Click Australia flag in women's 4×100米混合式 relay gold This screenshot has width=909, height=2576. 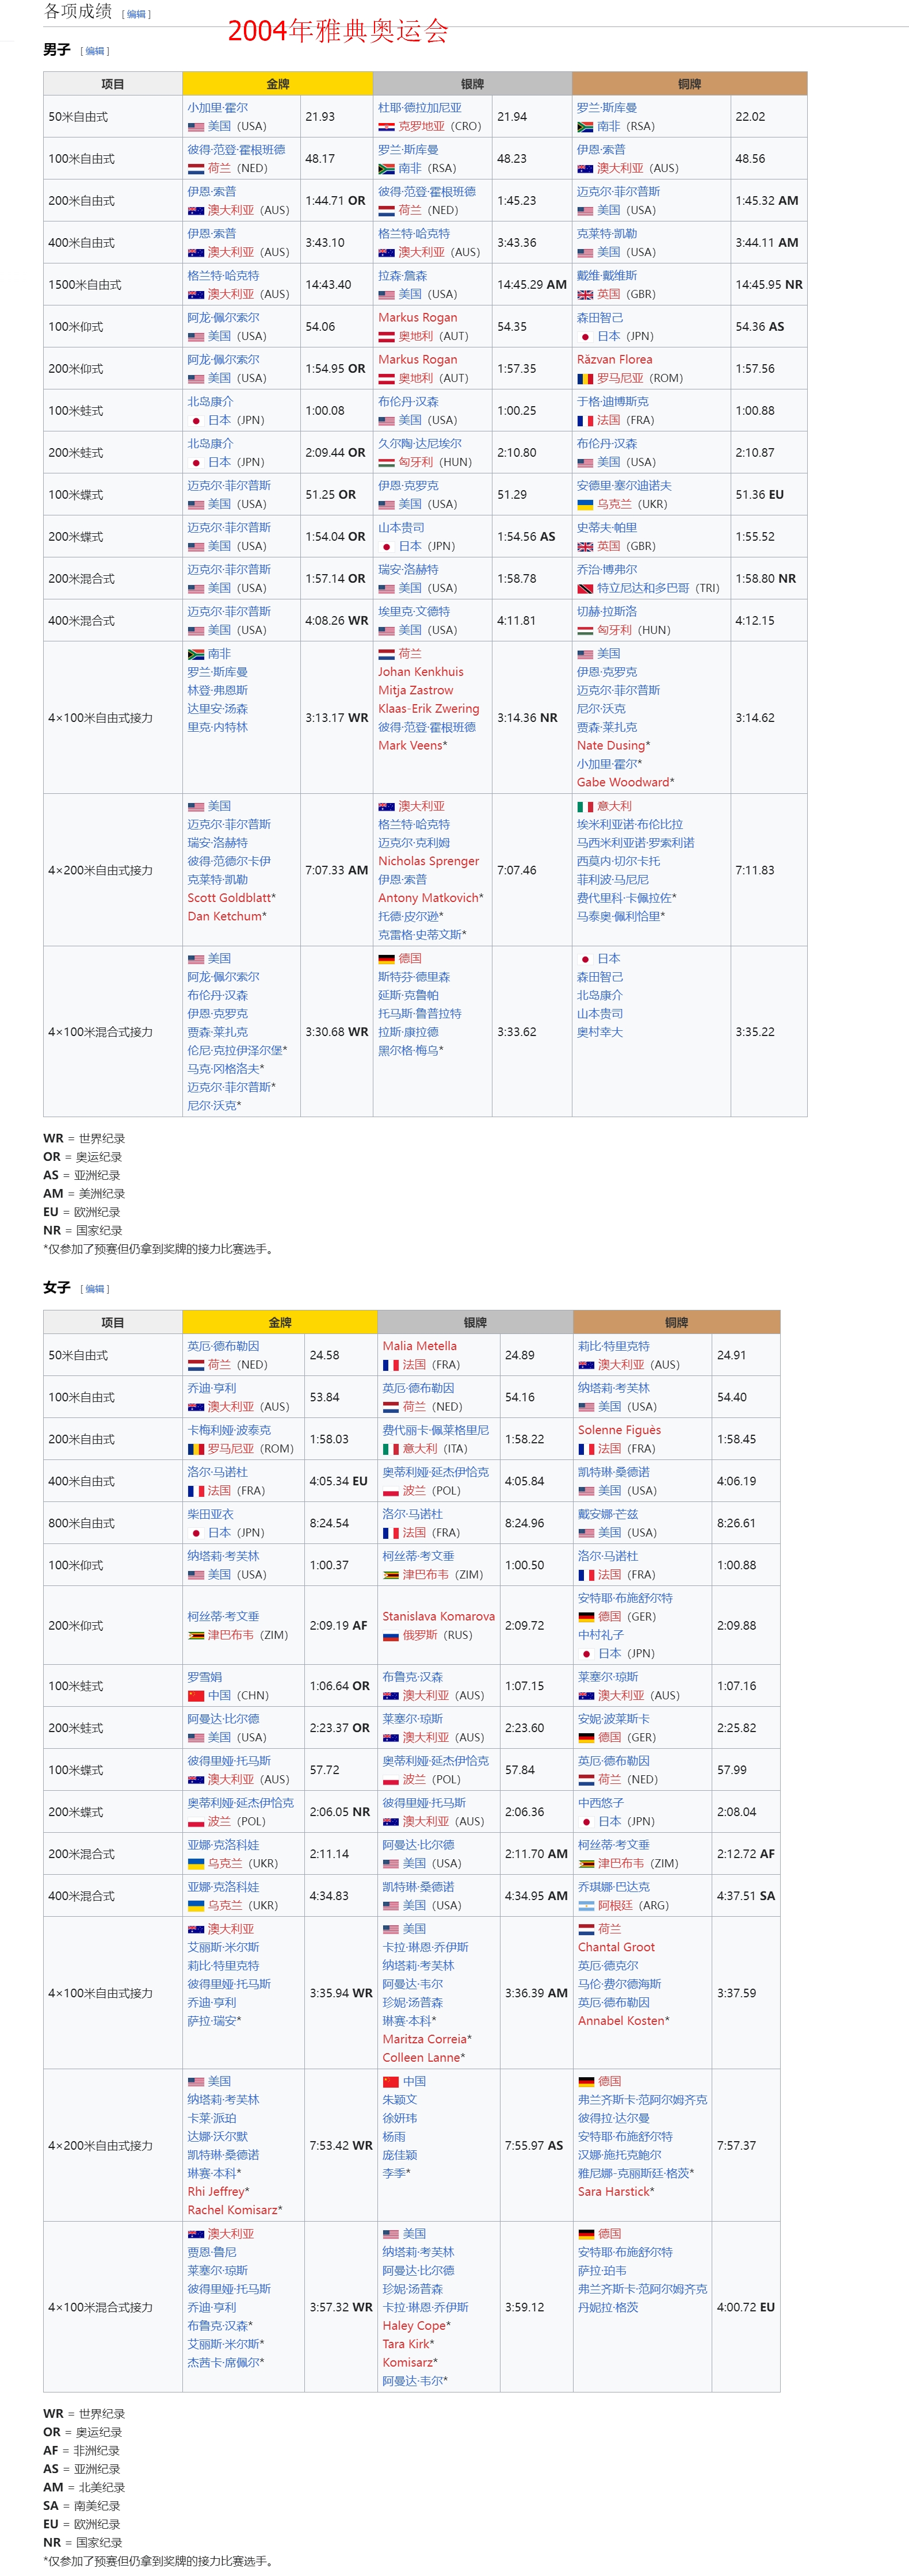click(x=196, y=2234)
